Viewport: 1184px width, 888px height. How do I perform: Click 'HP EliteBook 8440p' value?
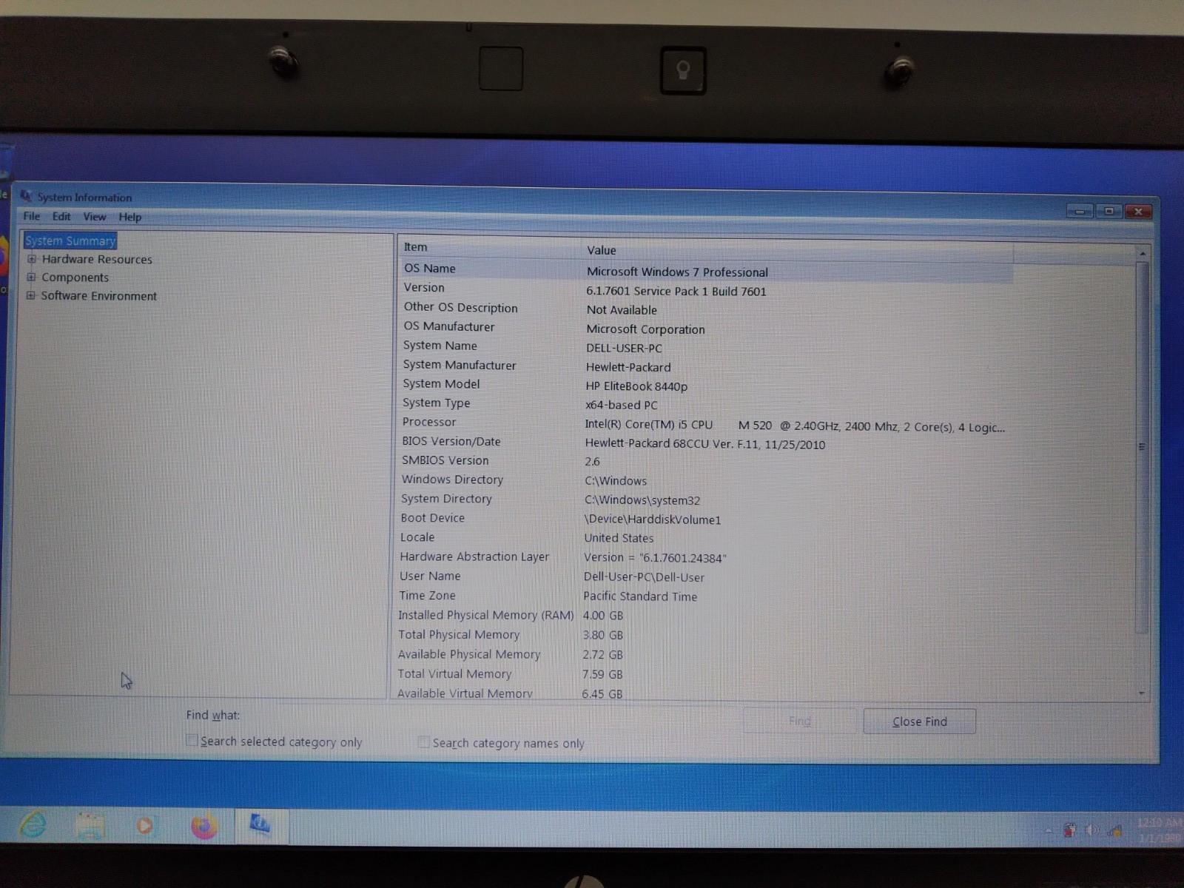click(636, 386)
